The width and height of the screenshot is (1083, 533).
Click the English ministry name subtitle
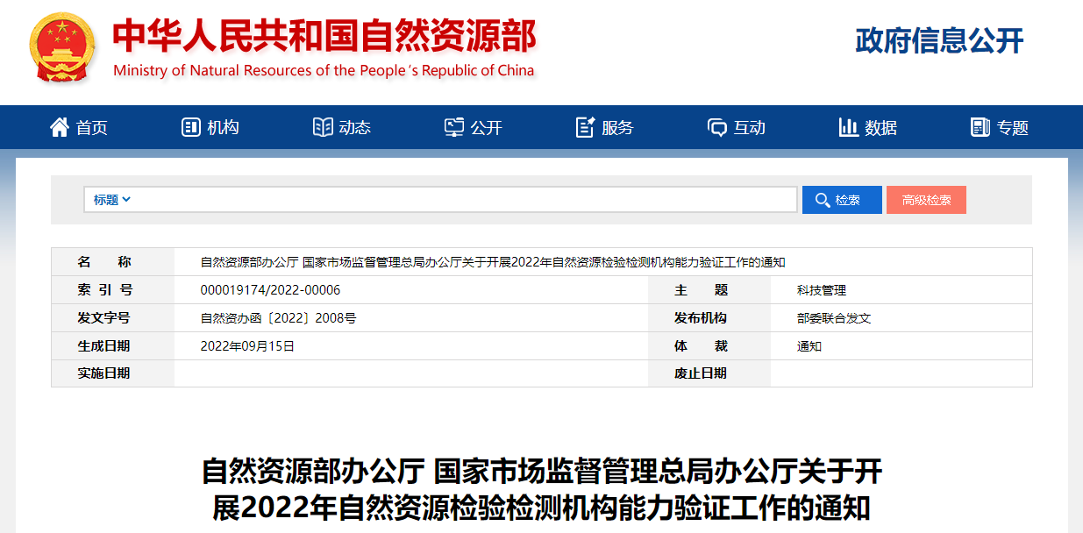(x=324, y=71)
